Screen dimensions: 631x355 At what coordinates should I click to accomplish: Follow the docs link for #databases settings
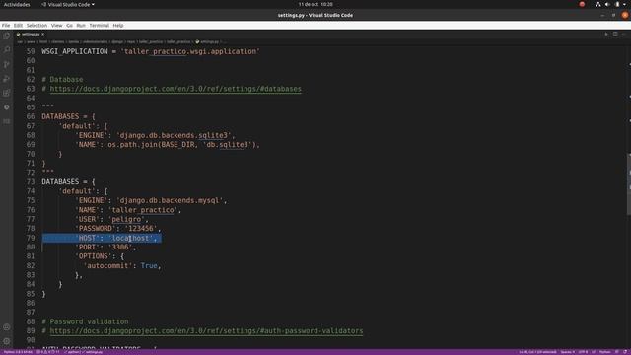point(175,89)
